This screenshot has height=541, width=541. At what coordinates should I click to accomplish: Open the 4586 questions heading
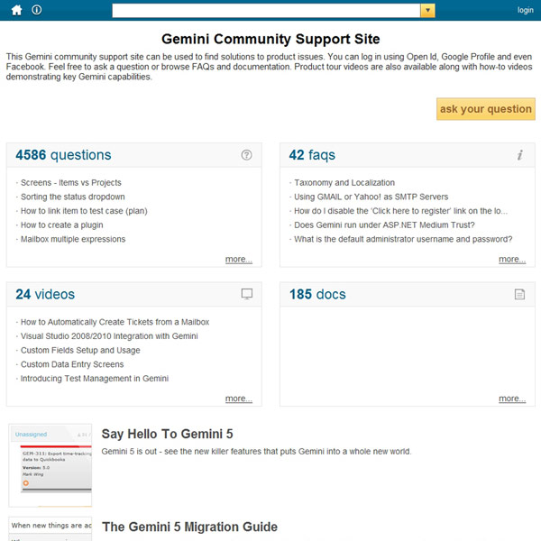63,155
